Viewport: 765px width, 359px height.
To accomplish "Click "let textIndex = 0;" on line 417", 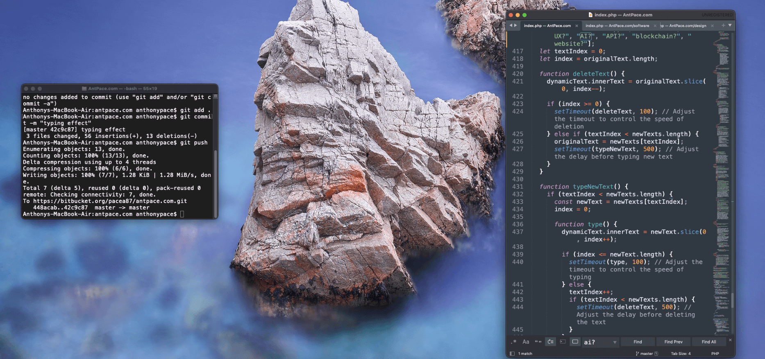I will (572, 51).
